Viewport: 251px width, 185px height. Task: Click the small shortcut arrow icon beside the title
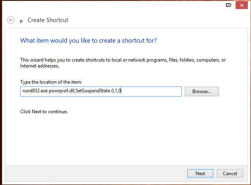[x=21, y=21]
